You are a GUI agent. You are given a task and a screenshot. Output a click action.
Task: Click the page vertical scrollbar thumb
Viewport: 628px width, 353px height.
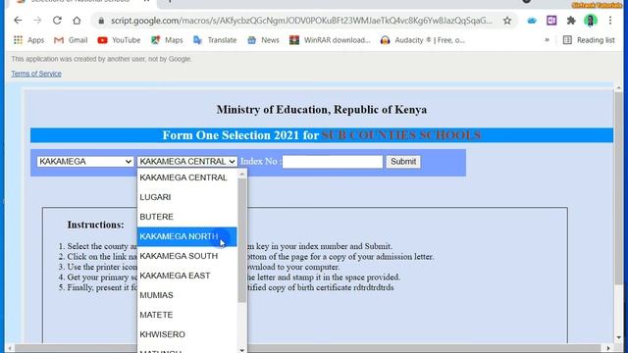click(x=619, y=188)
